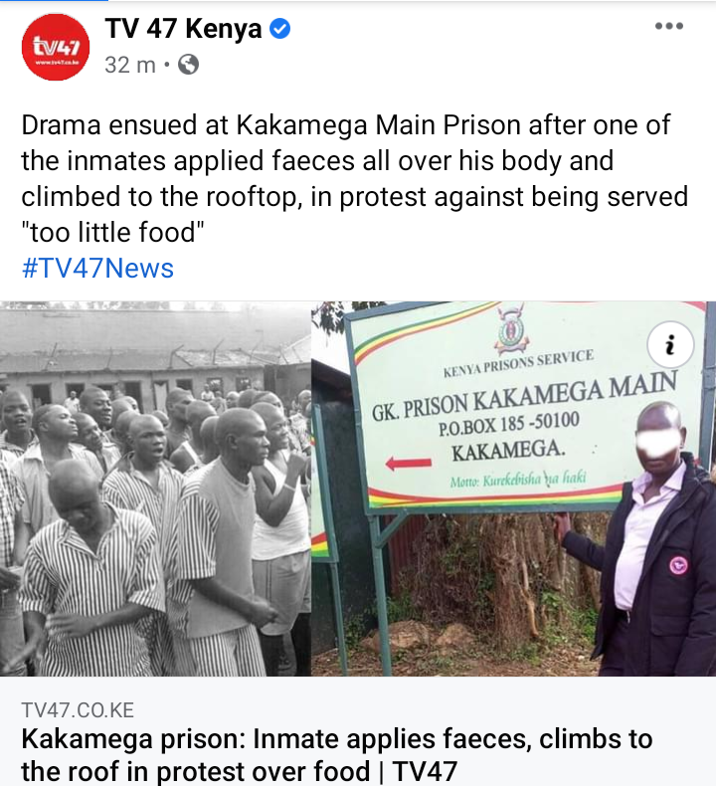Click the GK. PRISON KAKAMEGA MAIN sign text

(x=524, y=396)
